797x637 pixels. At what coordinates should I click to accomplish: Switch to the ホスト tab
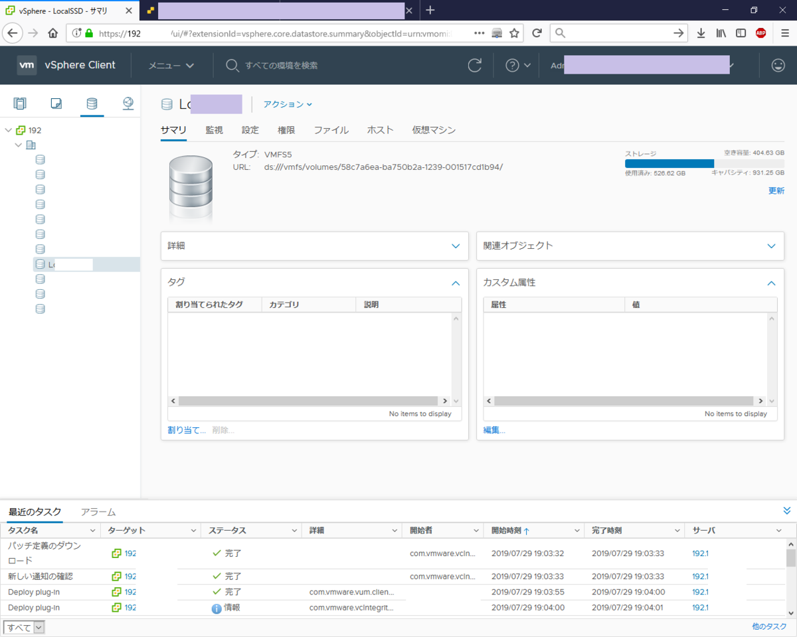click(381, 130)
